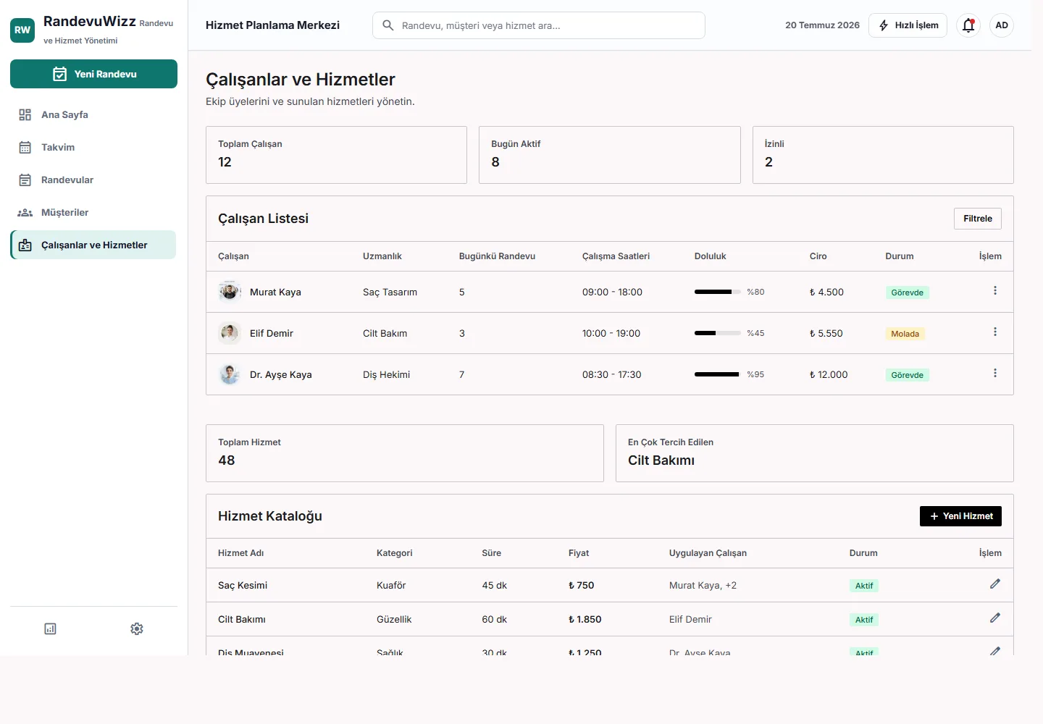Click Murat Kaya's %80 occupancy bar
The height and width of the screenshot is (724, 1043).
point(717,292)
